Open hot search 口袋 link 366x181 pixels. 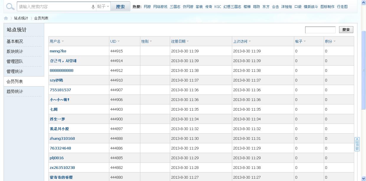tap(298, 7)
